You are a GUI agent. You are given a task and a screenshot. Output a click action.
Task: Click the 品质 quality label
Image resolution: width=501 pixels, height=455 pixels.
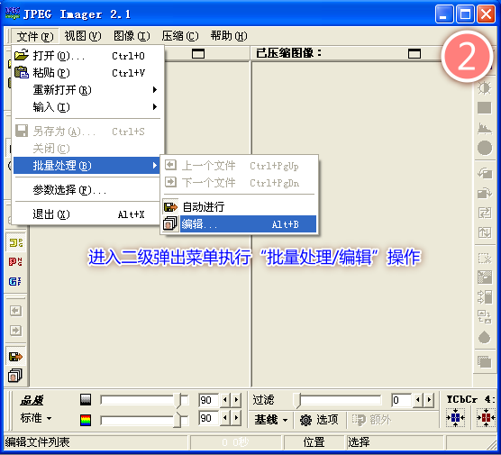pyautogui.click(x=32, y=400)
